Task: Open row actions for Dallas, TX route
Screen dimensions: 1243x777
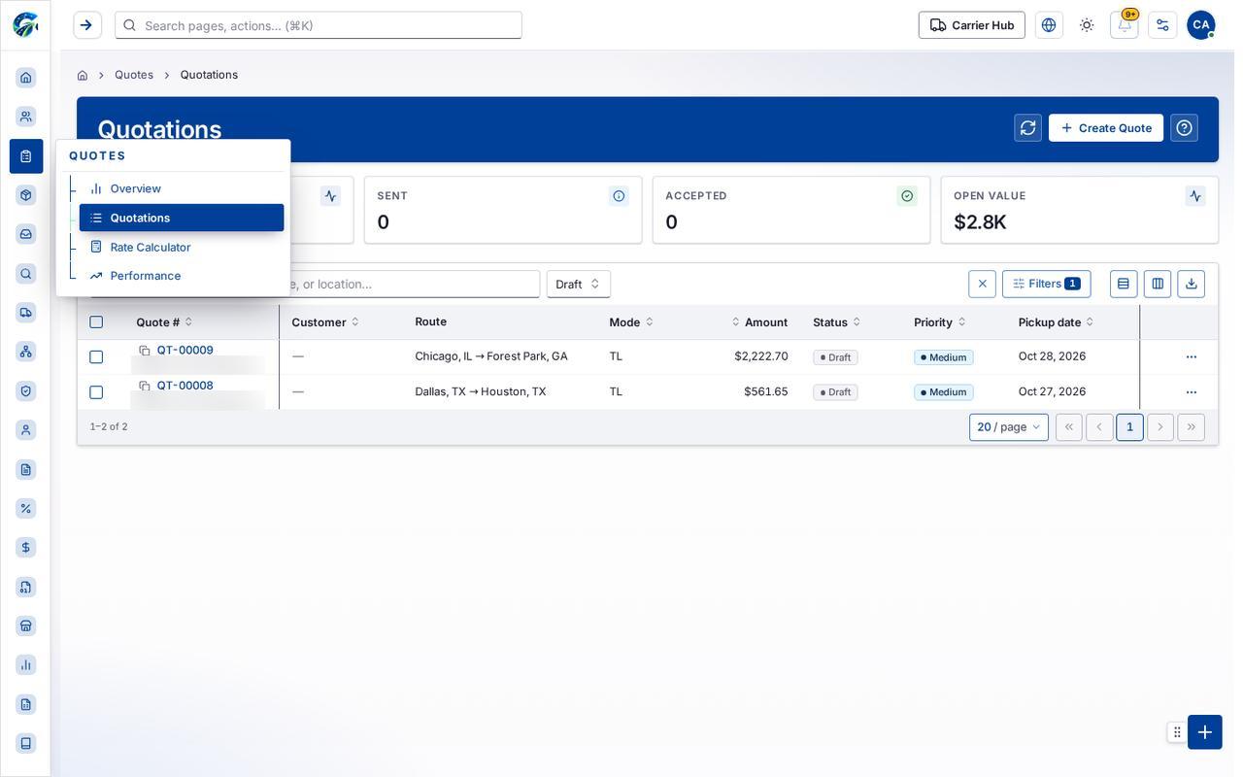Action: point(1192,392)
